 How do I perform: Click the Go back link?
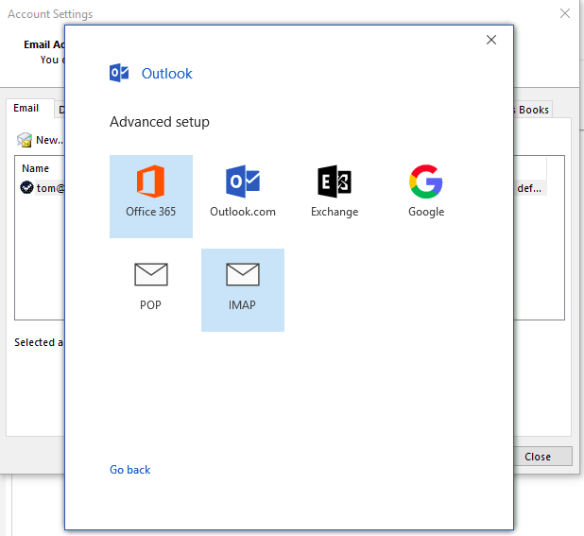(x=130, y=470)
